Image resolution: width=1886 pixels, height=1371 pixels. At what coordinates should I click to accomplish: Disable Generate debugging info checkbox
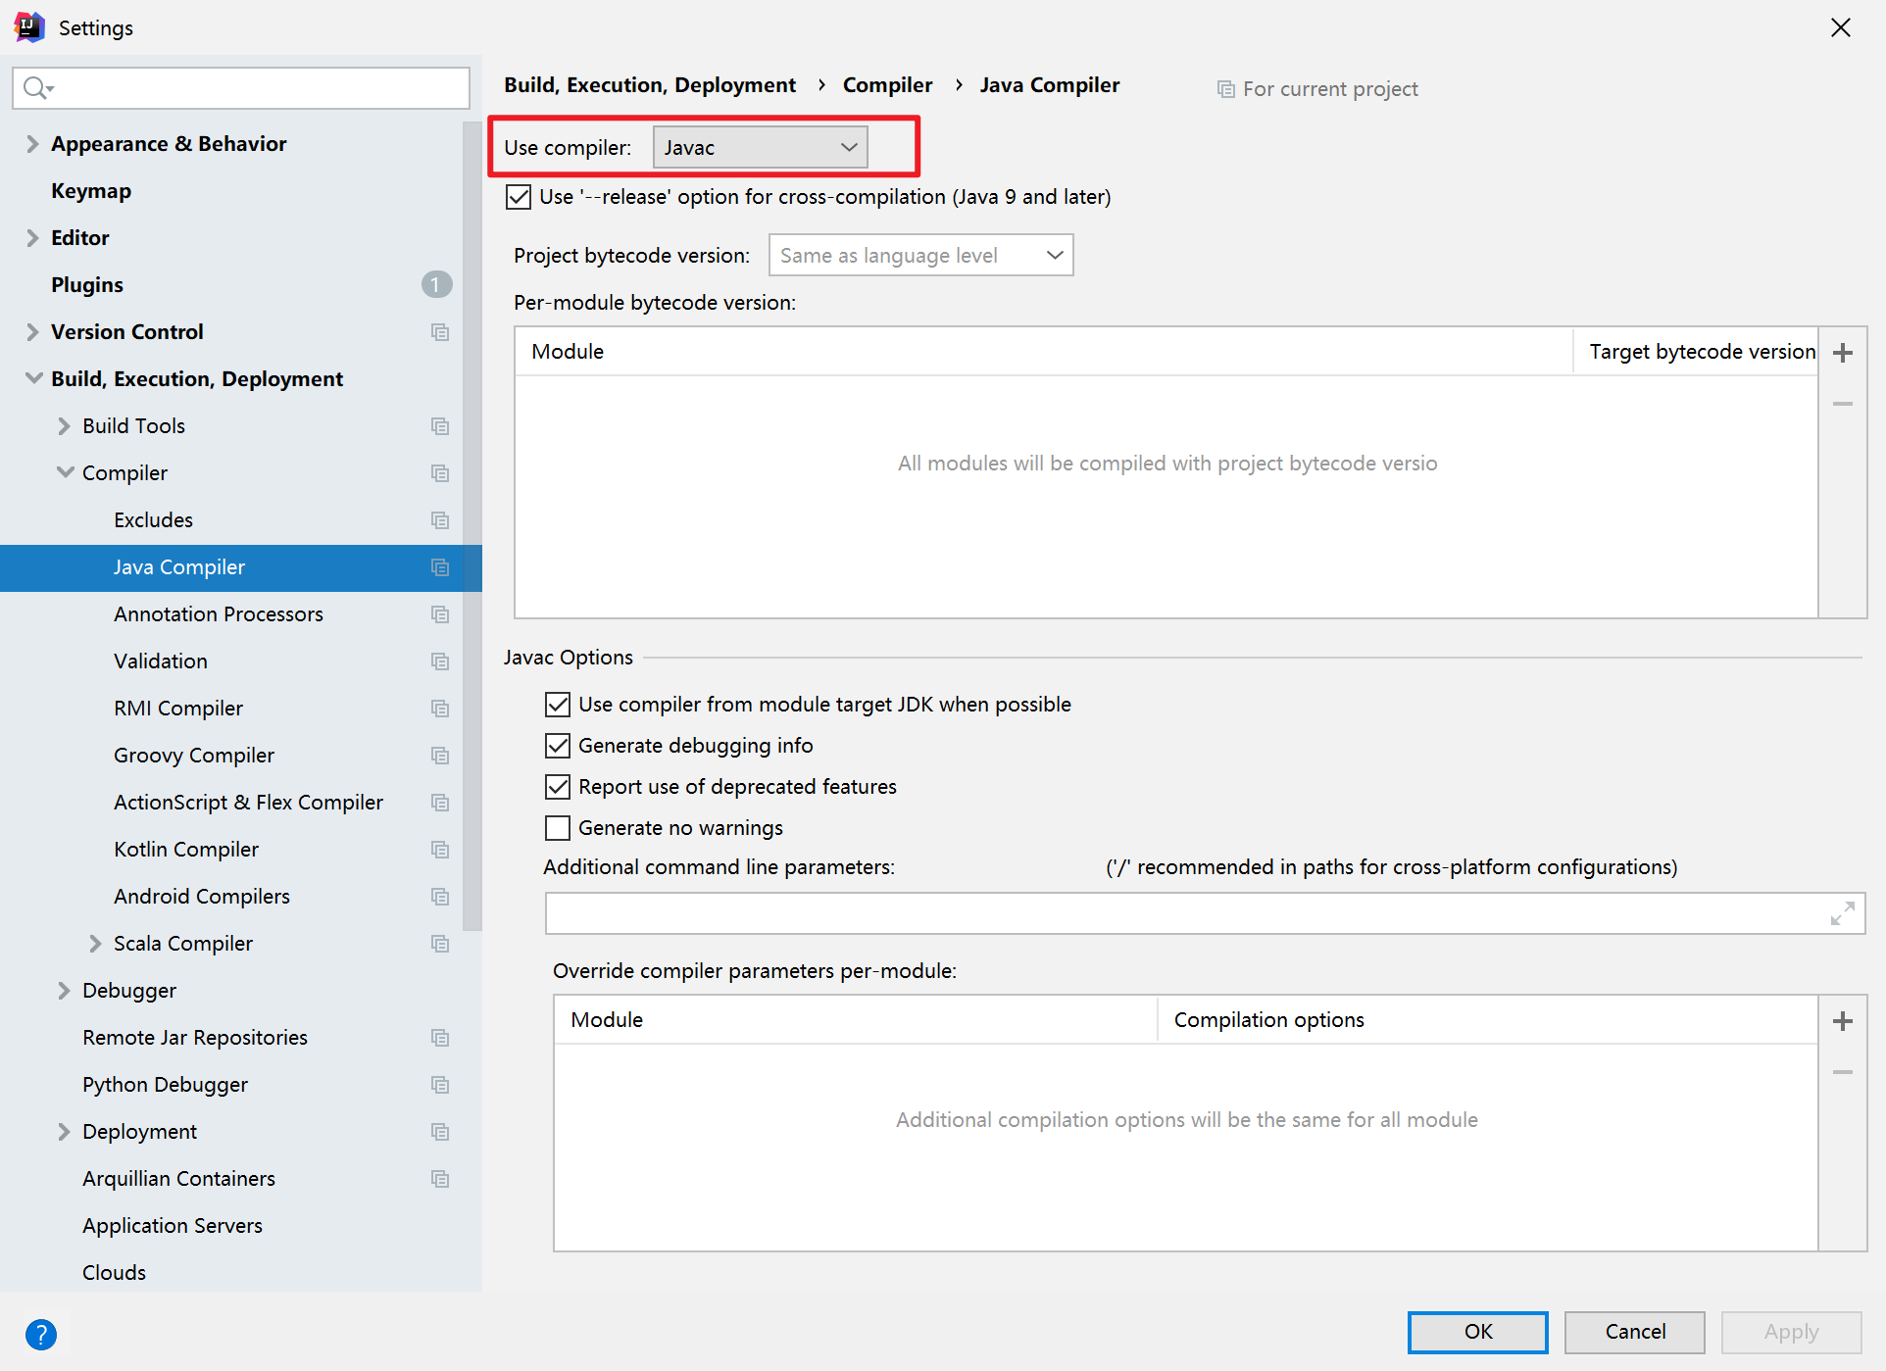[558, 746]
